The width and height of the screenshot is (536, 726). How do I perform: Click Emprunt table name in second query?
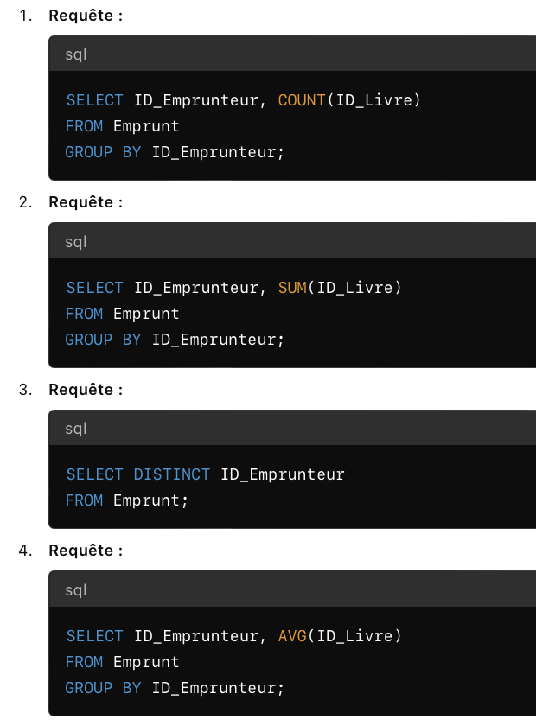[146, 314]
